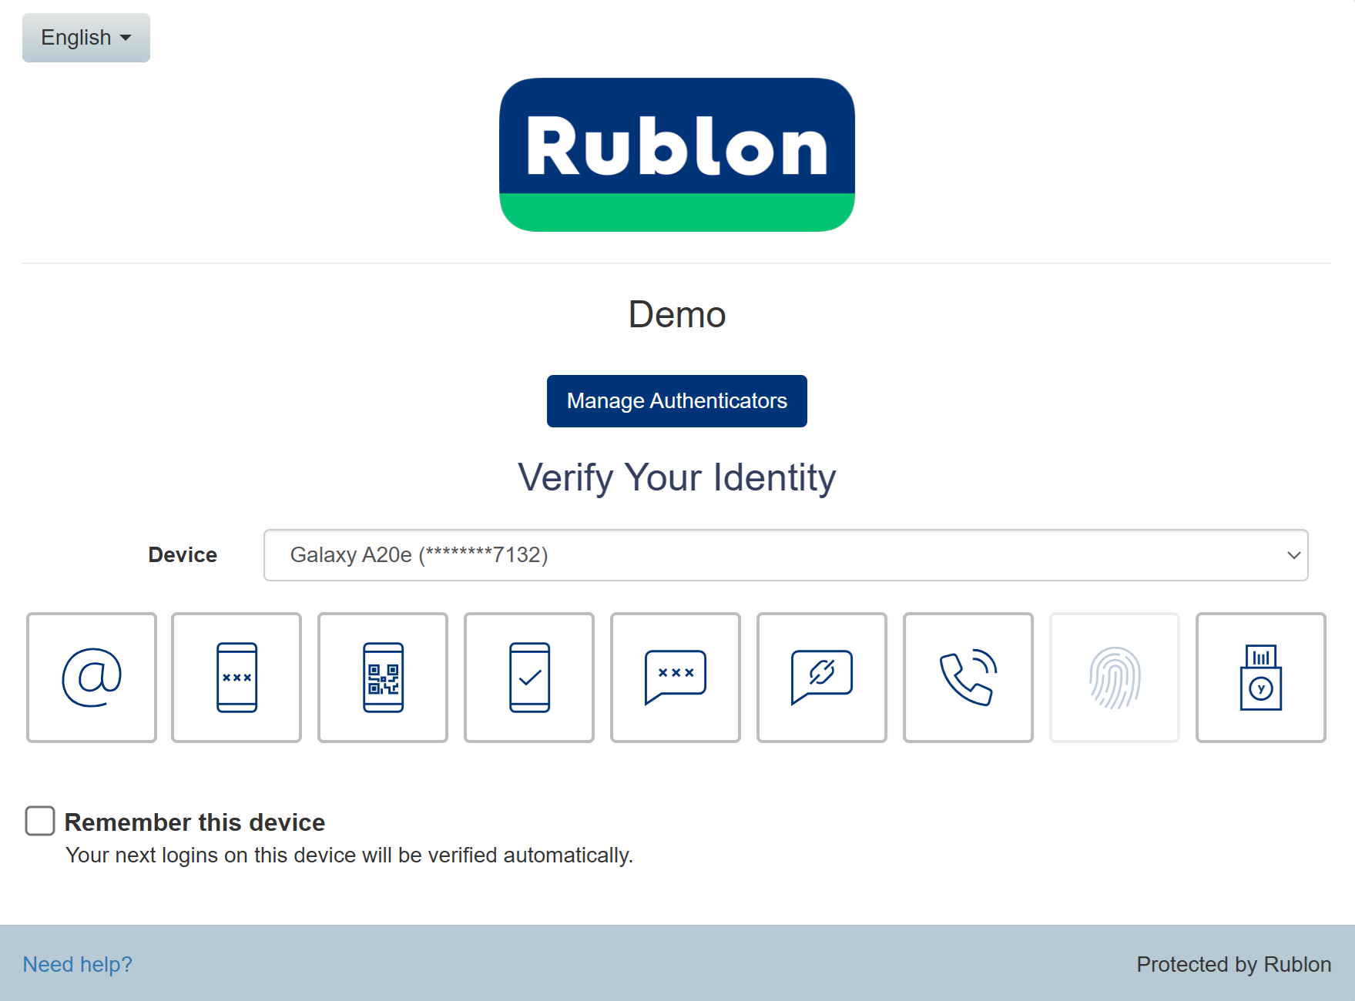Click the 'Protected by Rublon' footer text
Screen dimensions: 1355x1001
[1233, 964]
